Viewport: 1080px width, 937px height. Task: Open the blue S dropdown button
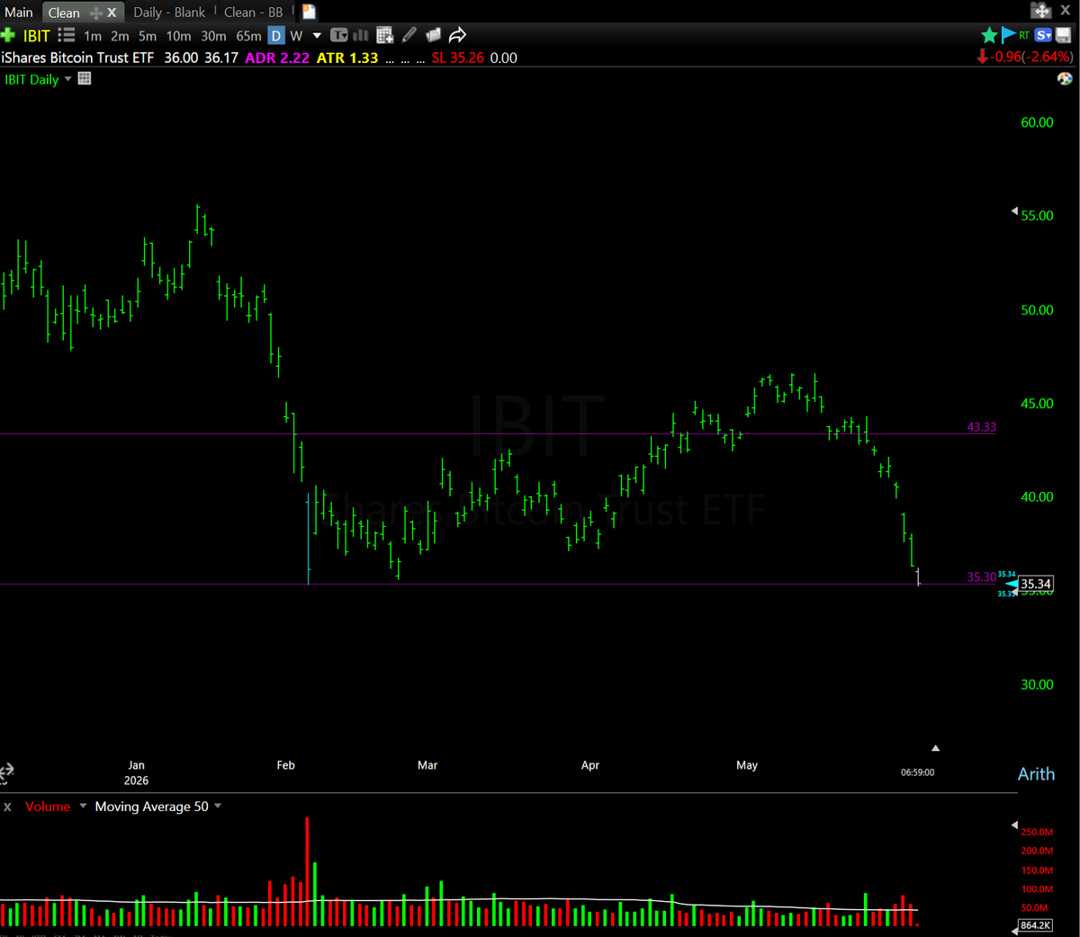coord(1043,35)
